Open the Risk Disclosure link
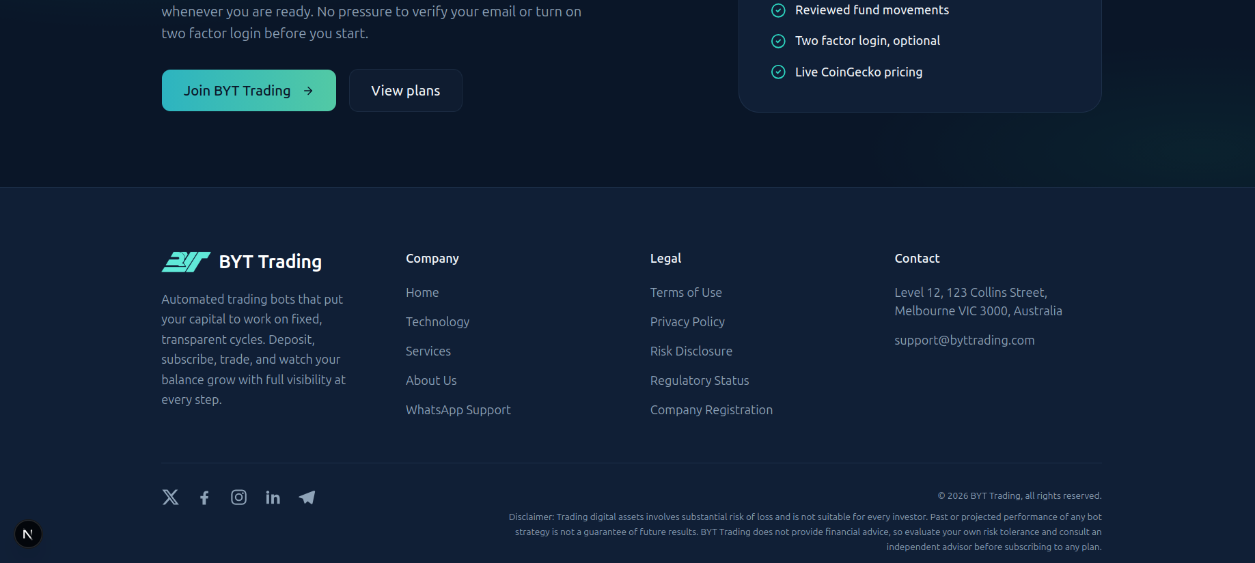 tap(691, 351)
